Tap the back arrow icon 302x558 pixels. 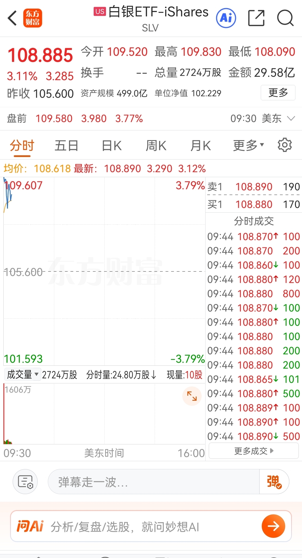coord(12,18)
